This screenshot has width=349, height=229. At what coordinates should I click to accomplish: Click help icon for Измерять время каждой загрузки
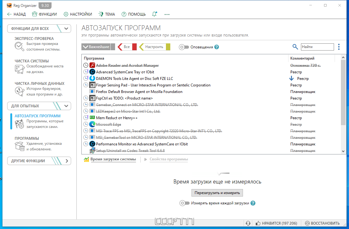point(253,203)
